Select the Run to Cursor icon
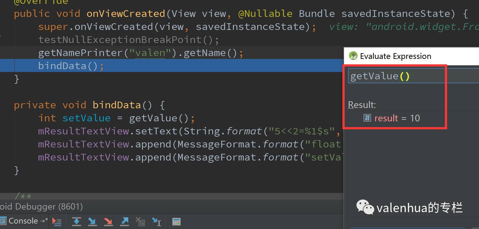 pos(156,221)
